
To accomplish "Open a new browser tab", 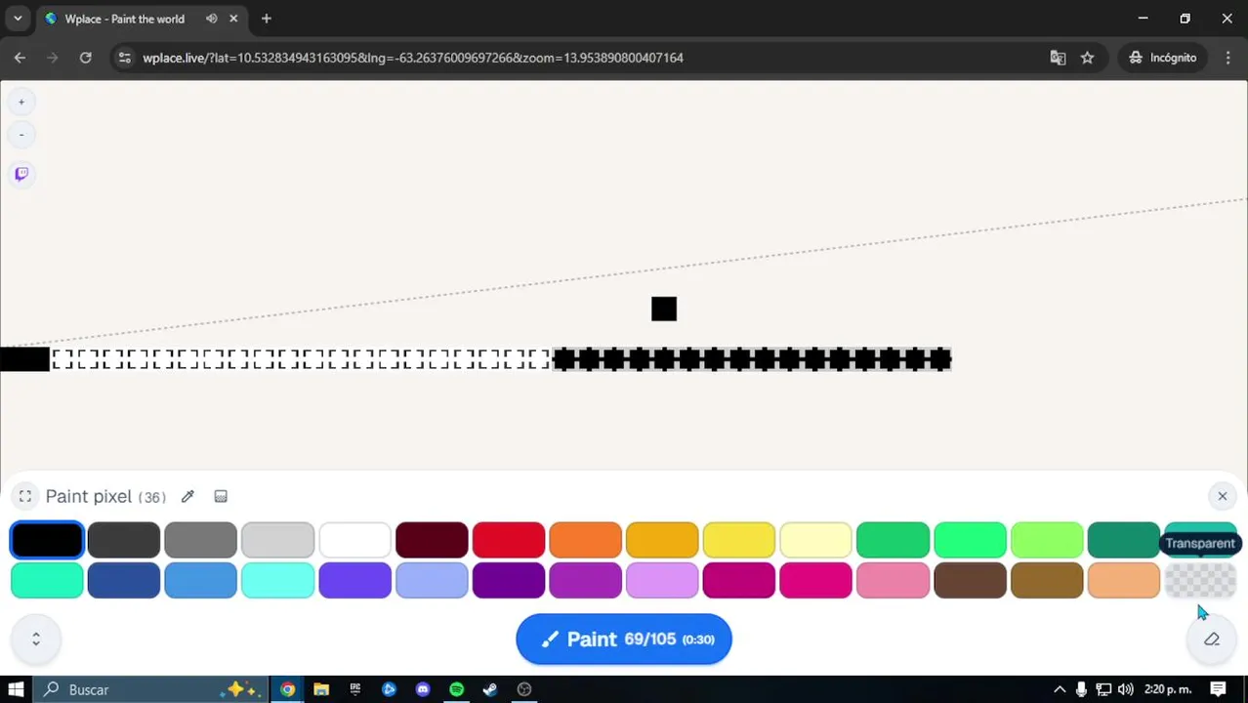I will click(x=266, y=19).
